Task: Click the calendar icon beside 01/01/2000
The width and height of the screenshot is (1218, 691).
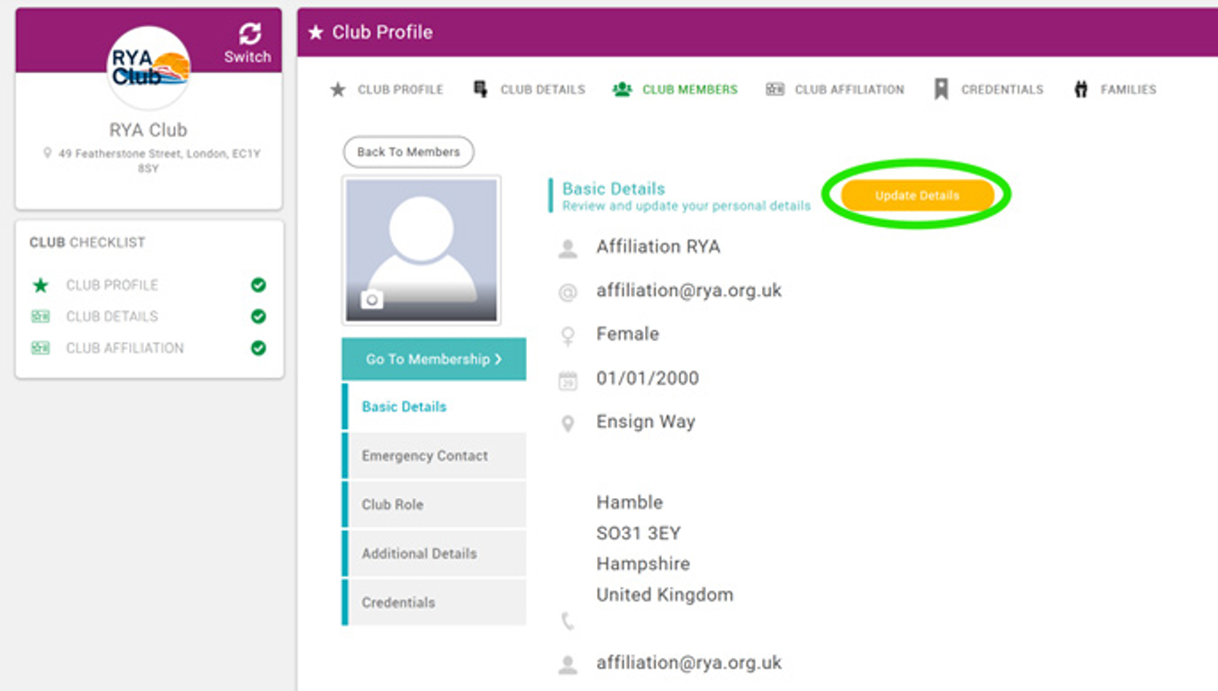Action: coord(568,380)
